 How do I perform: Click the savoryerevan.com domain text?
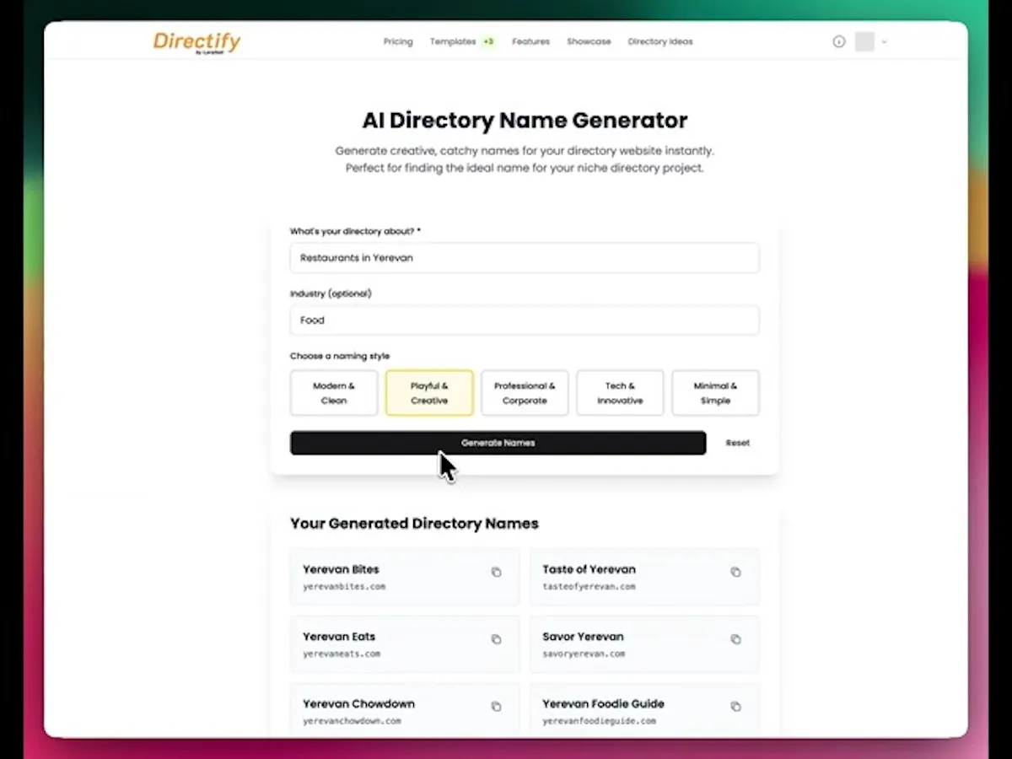584,654
